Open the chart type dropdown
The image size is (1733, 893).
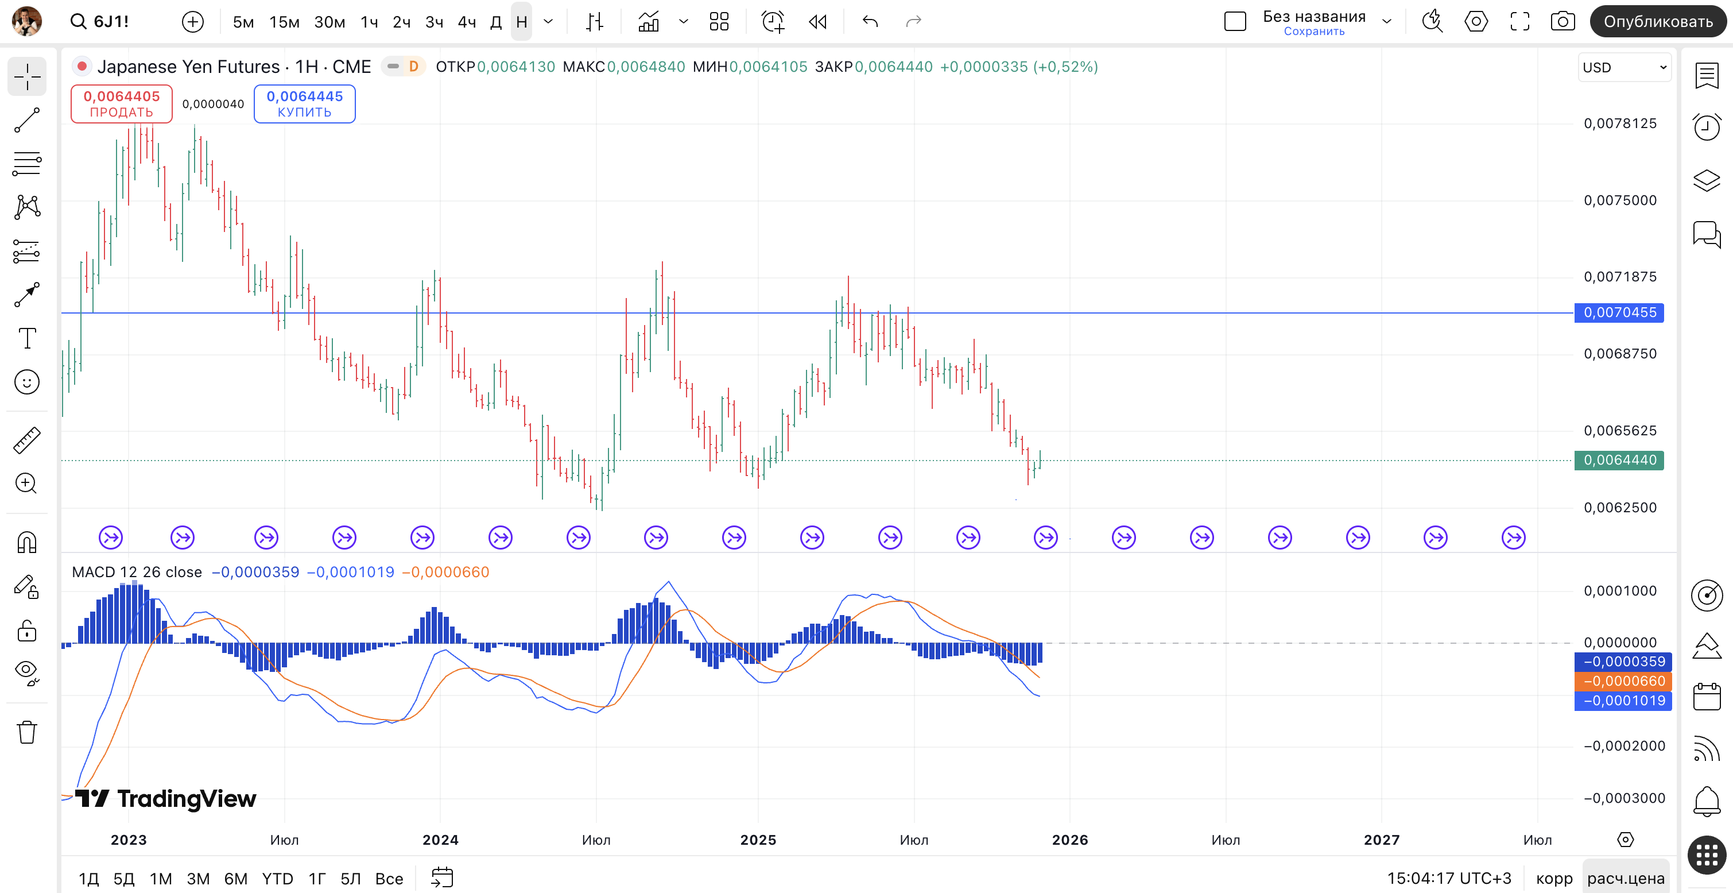pyautogui.click(x=684, y=21)
